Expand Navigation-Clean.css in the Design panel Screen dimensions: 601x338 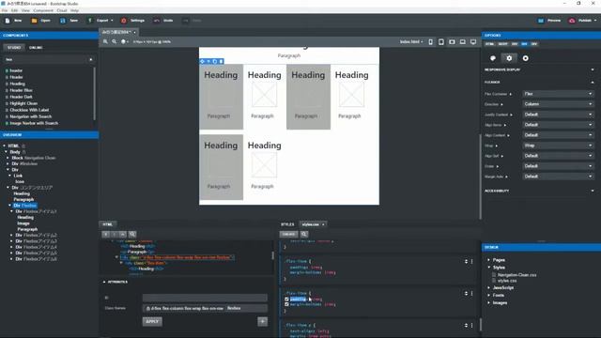516,275
